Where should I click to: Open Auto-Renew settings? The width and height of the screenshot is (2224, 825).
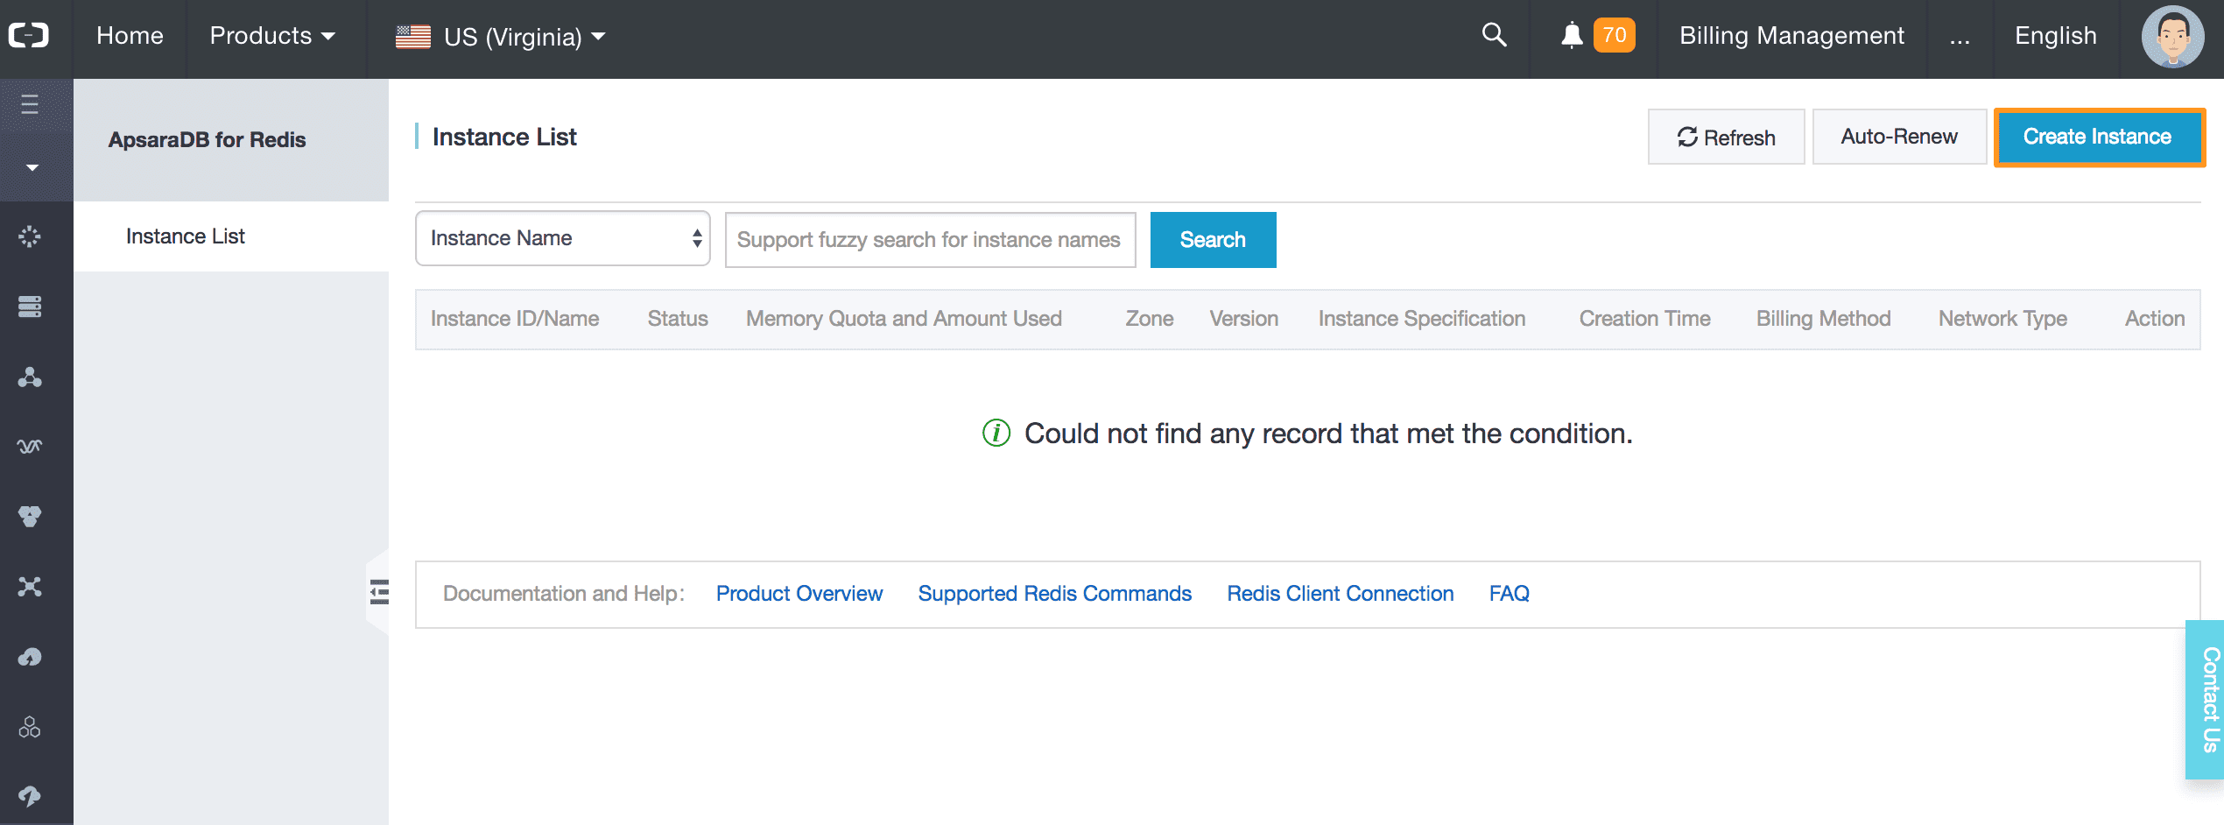[1898, 137]
